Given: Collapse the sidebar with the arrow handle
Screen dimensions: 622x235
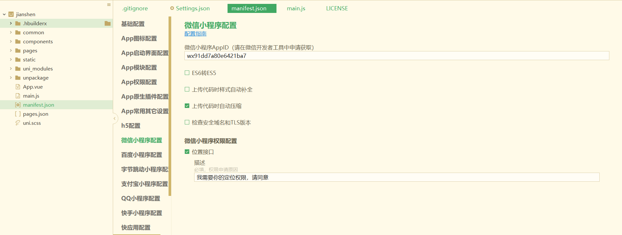Looking at the screenshot, I should [x=114, y=119].
